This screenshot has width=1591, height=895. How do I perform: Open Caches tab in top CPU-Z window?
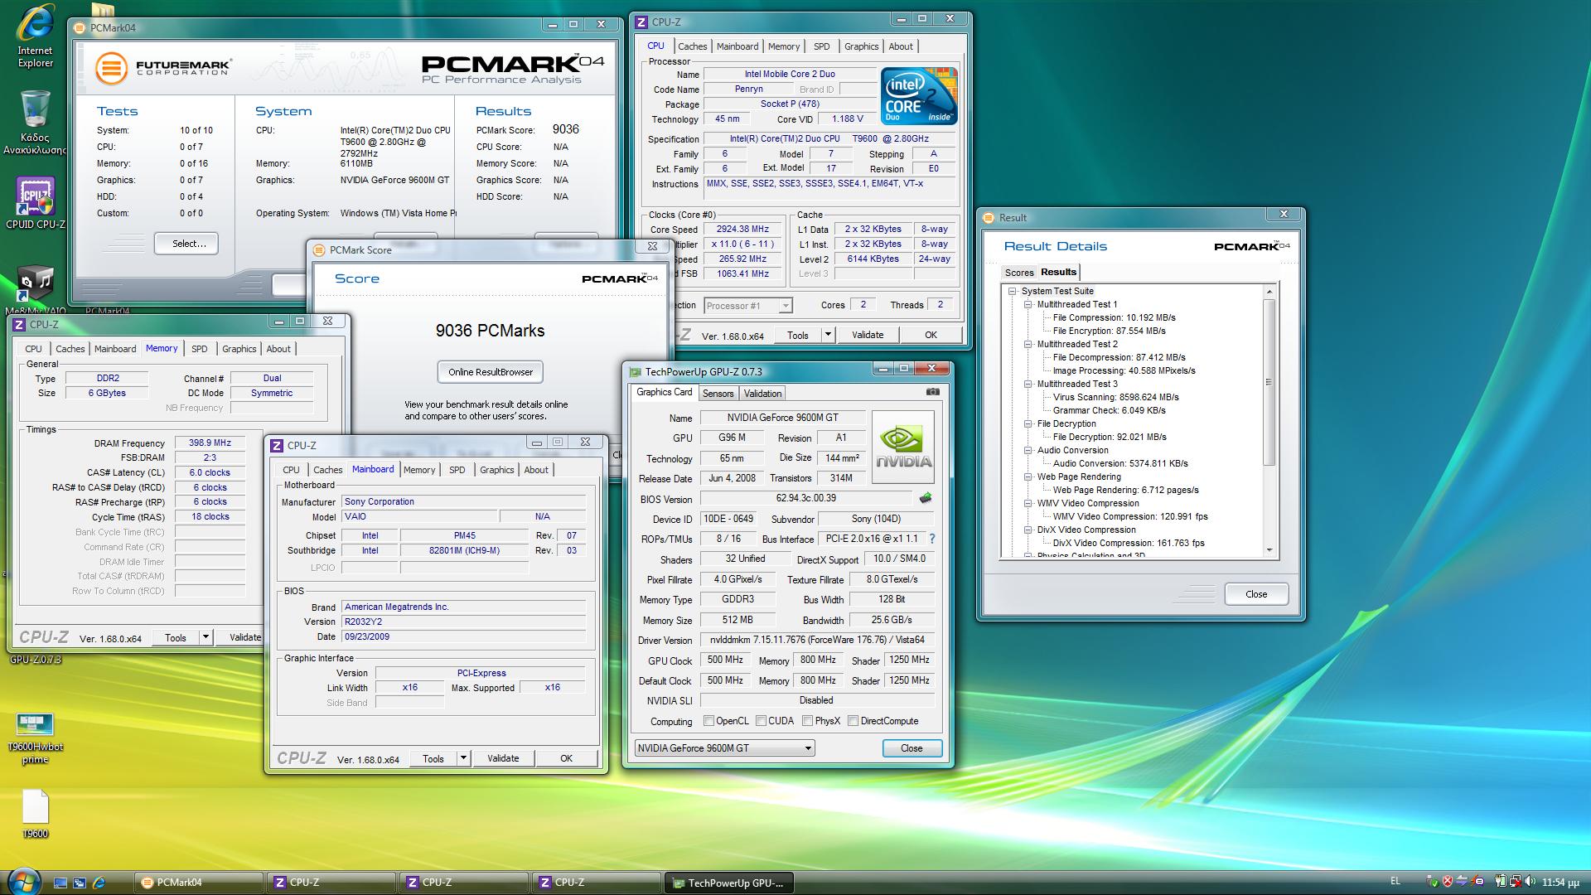tap(692, 46)
